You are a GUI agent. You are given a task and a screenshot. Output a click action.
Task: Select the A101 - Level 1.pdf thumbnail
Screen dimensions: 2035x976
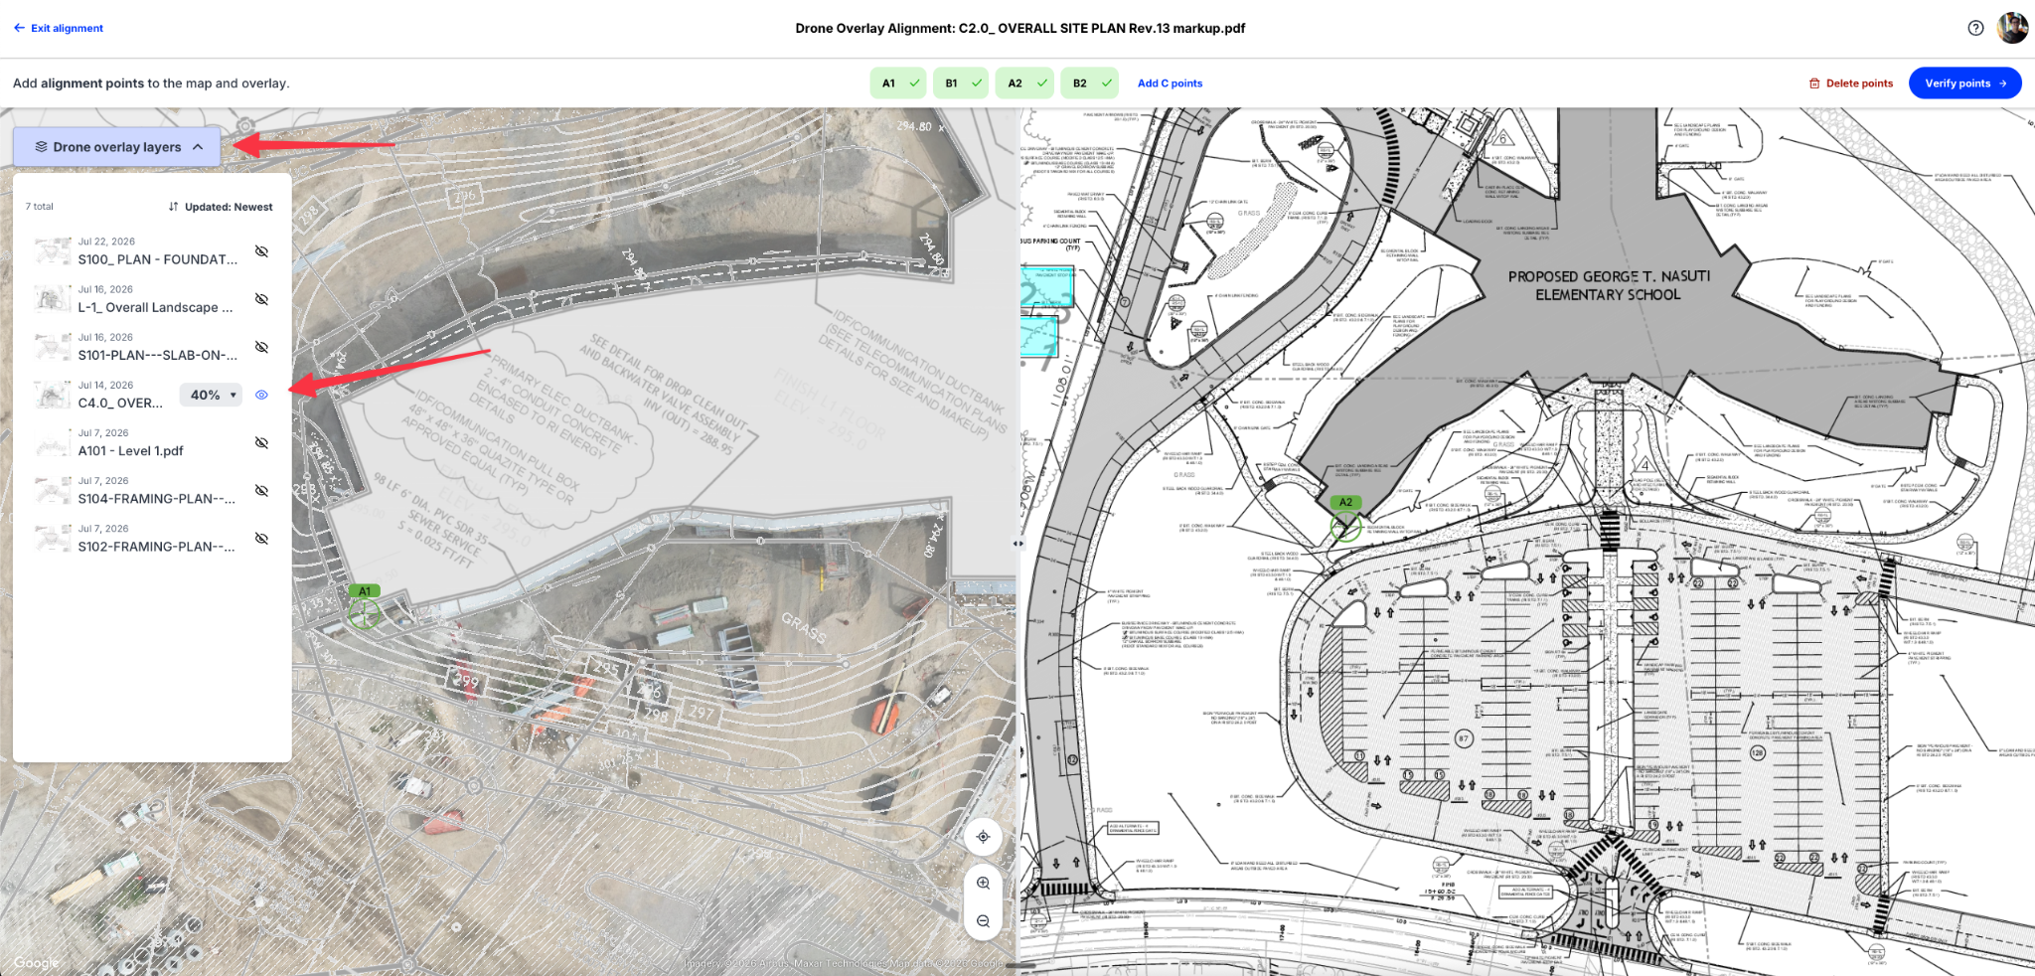(52, 442)
